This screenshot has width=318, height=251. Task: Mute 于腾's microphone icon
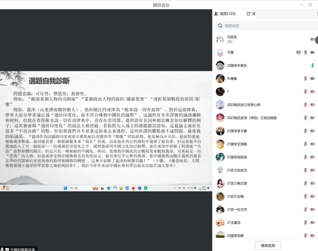click(305, 53)
